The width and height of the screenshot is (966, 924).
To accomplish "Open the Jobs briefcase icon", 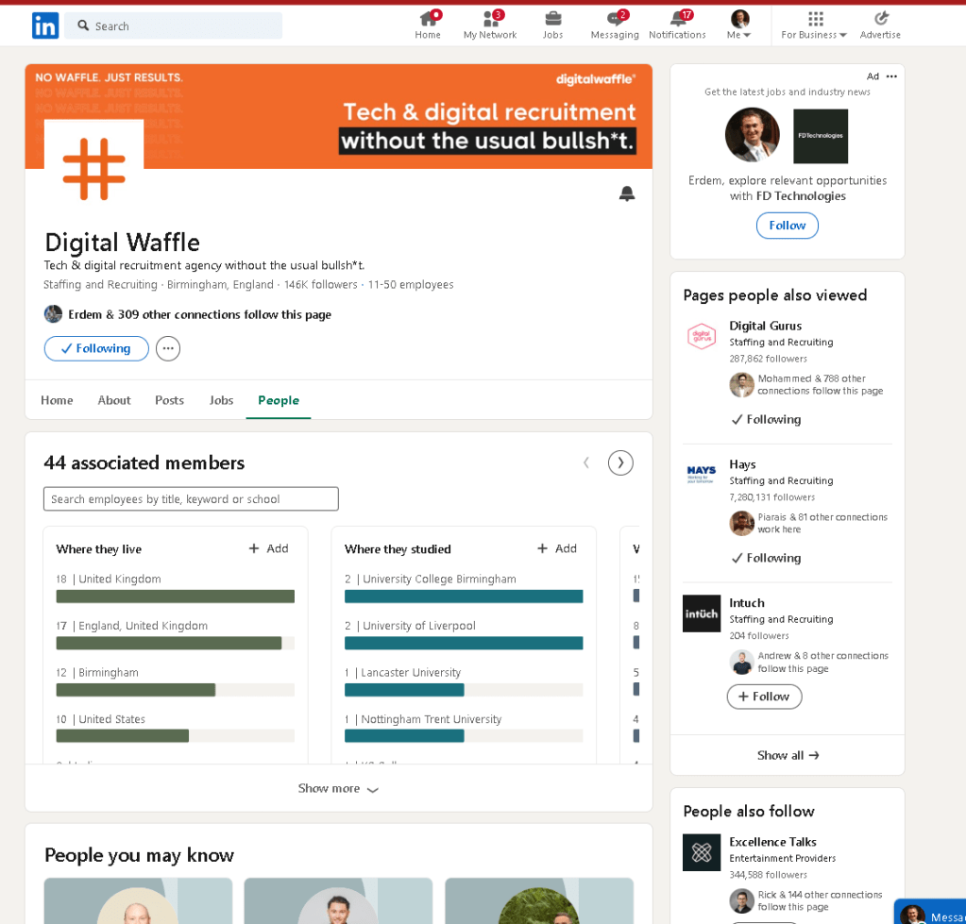I will [x=552, y=25].
